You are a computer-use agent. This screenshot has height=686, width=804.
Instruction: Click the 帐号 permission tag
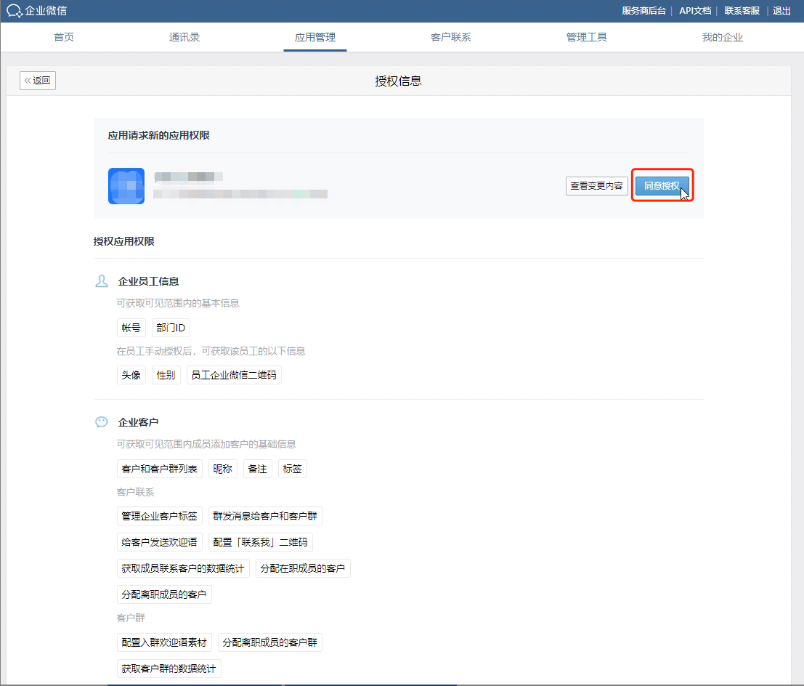click(x=131, y=328)
